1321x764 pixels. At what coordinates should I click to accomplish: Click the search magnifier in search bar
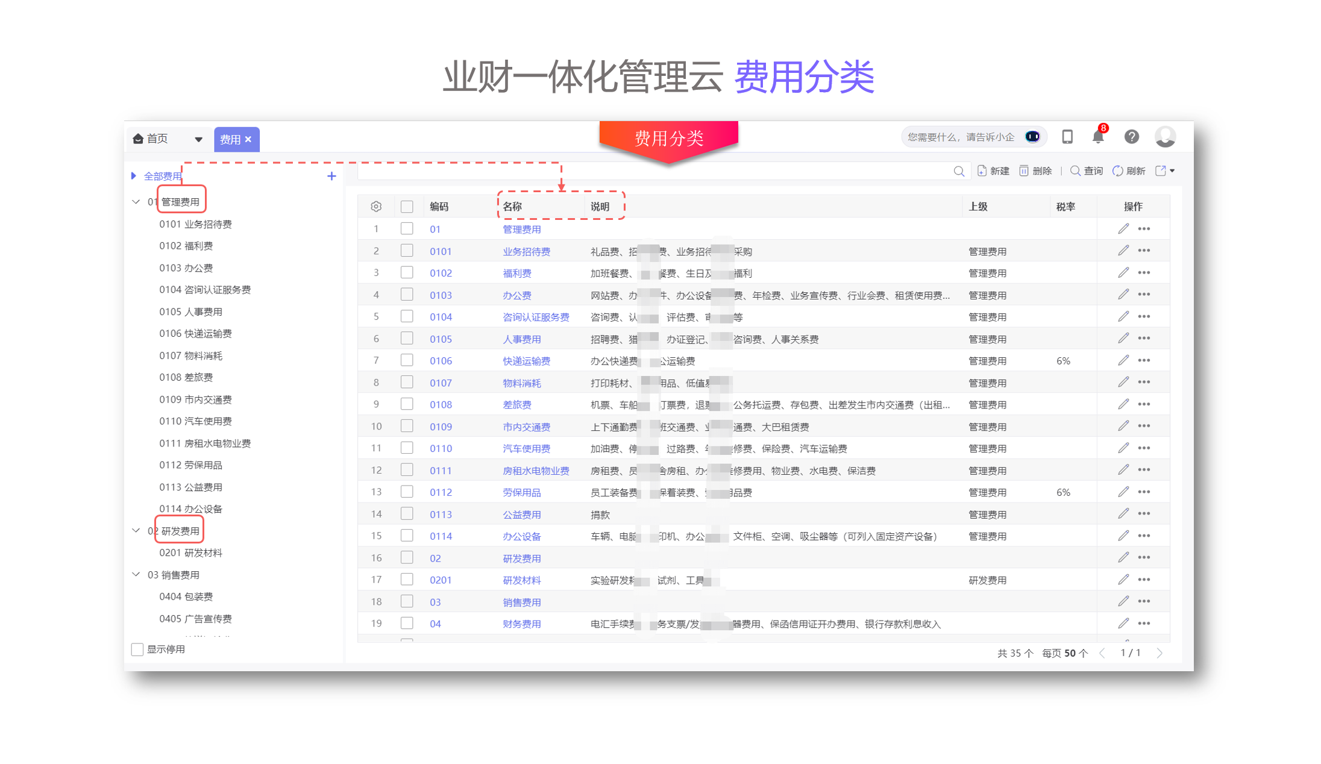point(959,172)
